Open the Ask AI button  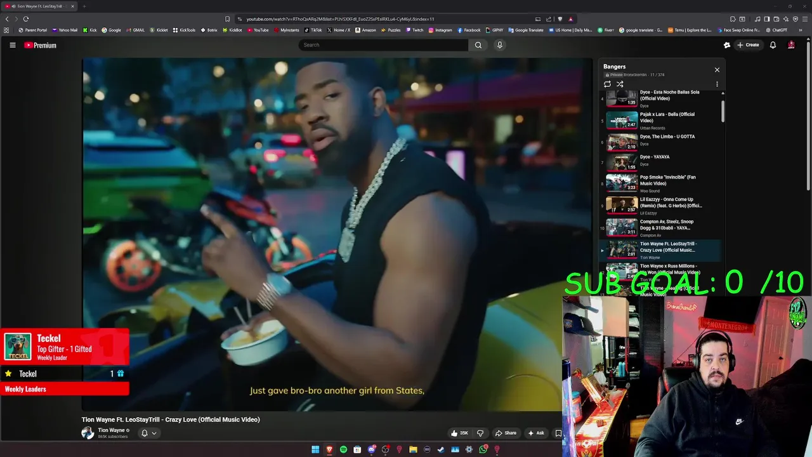tap(536, 433)
